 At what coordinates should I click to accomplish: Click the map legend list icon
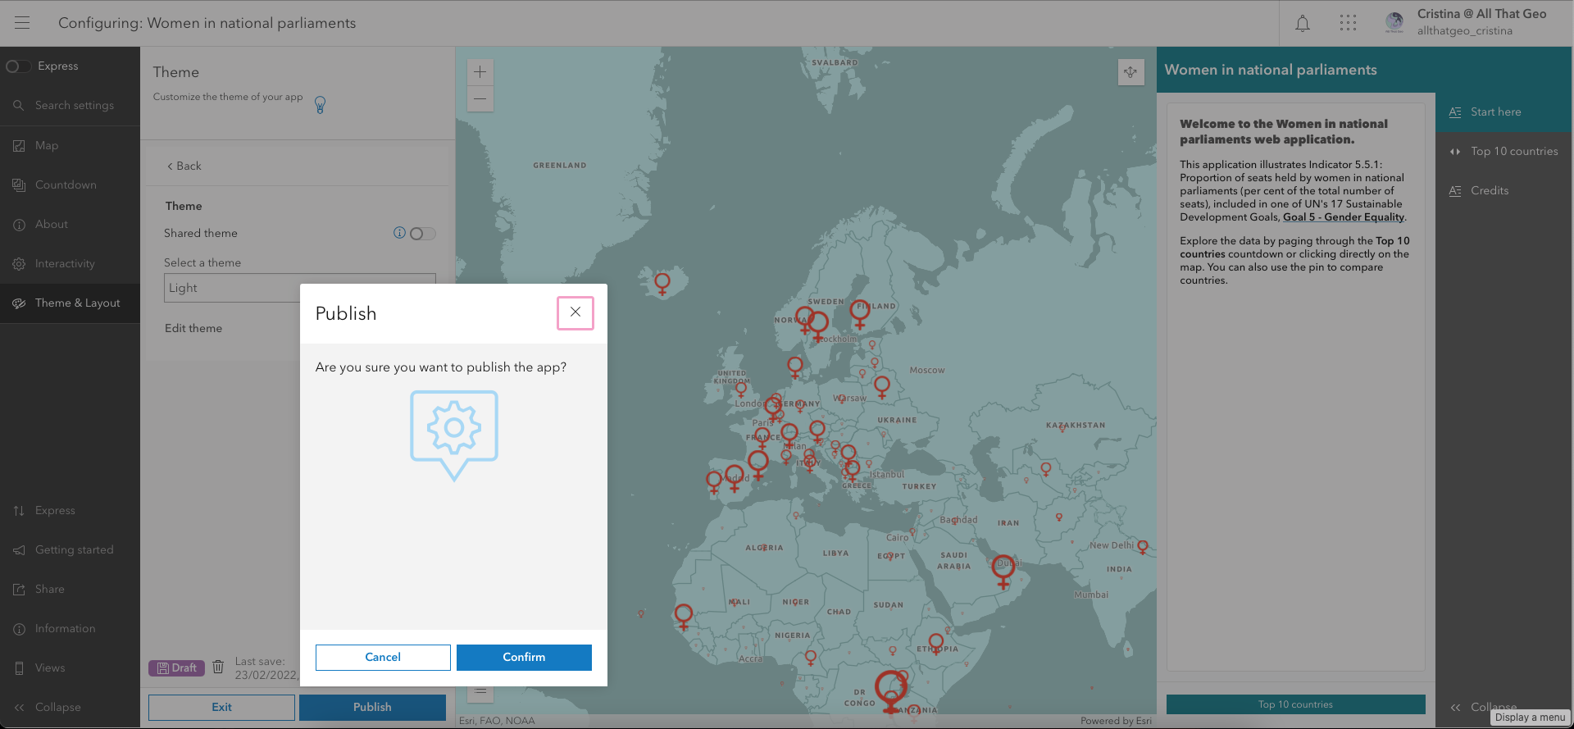(480, 691)
